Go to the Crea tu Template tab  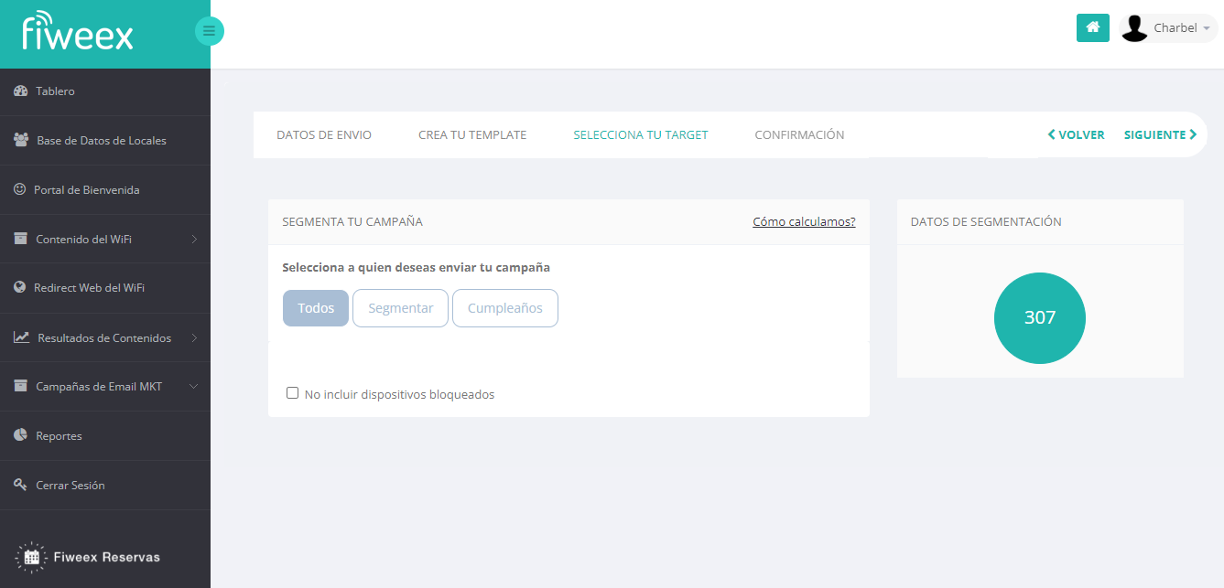click(472, 135)
